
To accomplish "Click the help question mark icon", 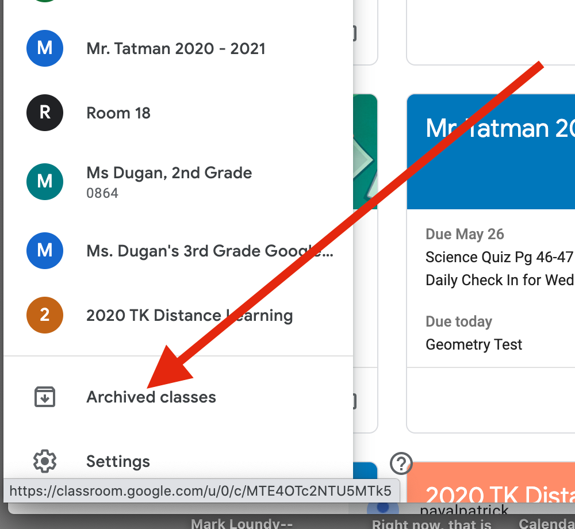I will coord(401,464).
